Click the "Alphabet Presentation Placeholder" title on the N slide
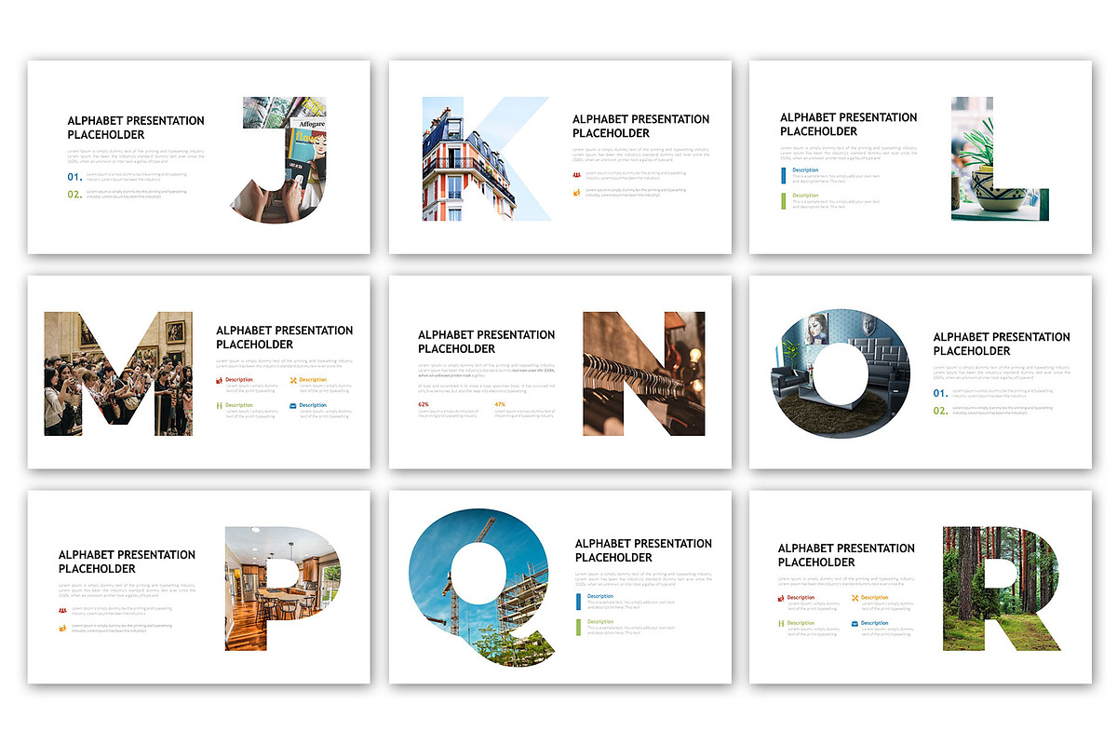This screenshot has width=1117, height=745. pyautogui.click(x=487, y=342)
